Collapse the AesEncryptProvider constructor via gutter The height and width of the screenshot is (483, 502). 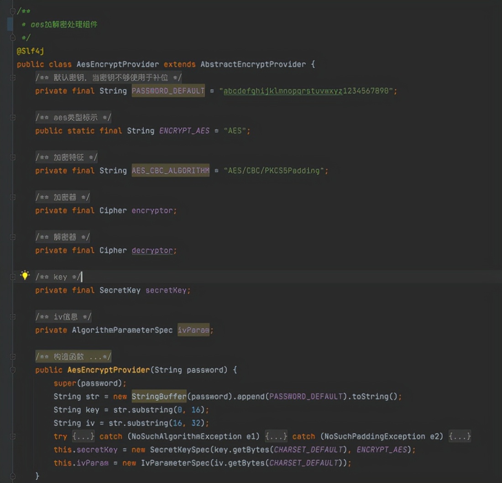(x=13, y=370)
